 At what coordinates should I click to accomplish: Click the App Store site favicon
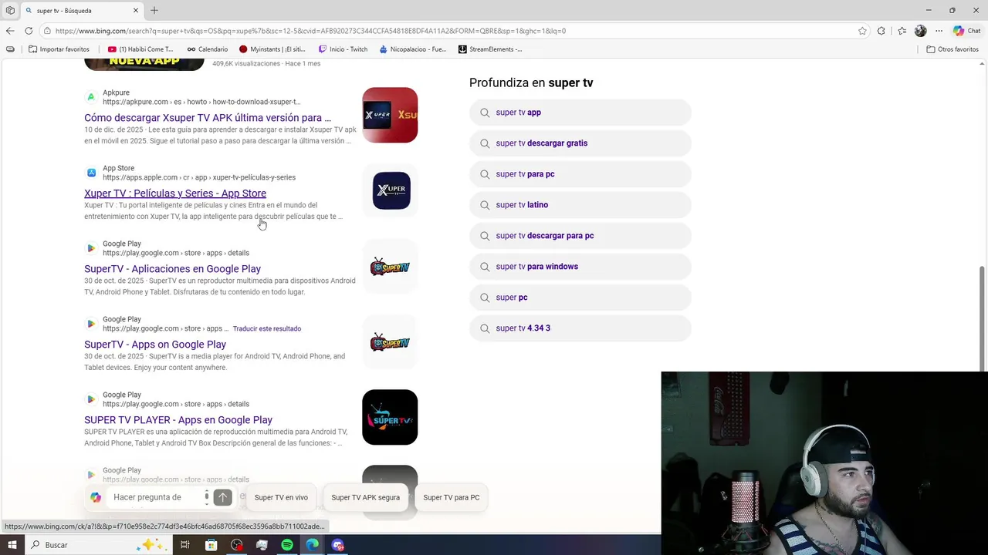91,173
